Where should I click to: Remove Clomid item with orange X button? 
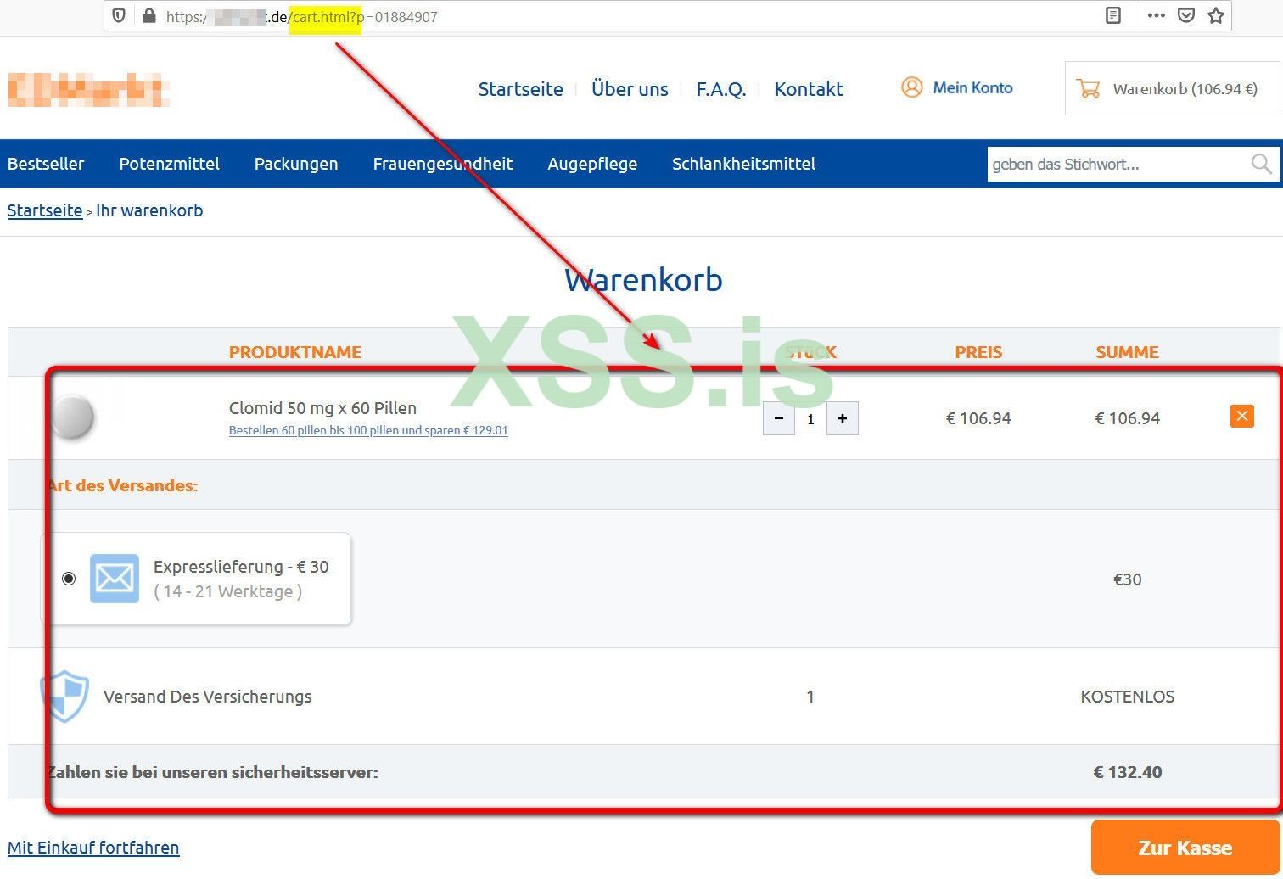1242,416
